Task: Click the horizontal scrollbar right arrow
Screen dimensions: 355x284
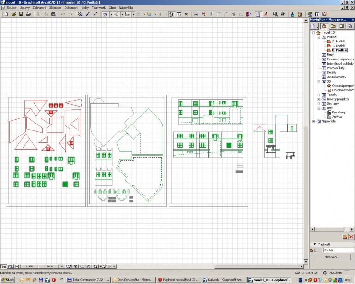Action: click(x=301, y=266)
